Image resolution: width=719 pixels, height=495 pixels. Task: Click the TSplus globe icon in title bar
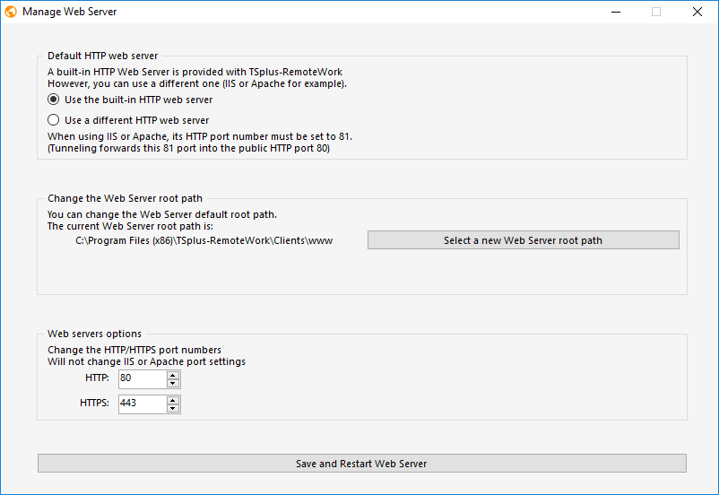(x=11, y=13)
